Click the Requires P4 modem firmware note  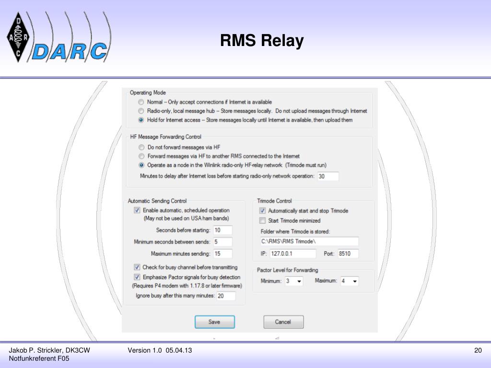click(187, 286)
